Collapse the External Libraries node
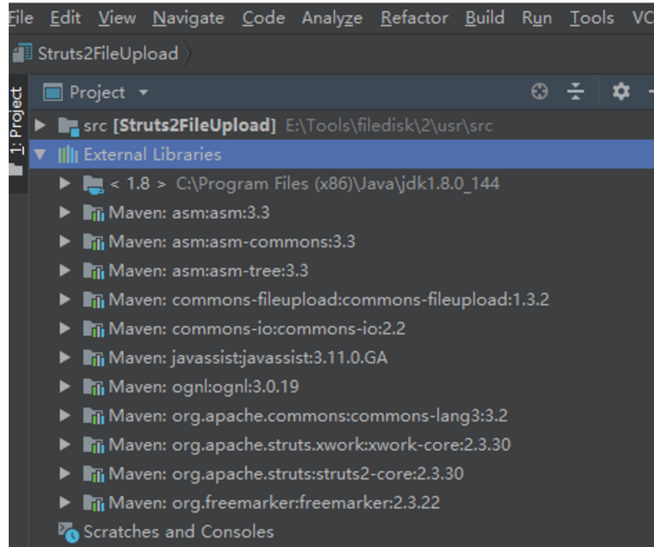This screenshot has height=547, width=654. click(40, 154)
